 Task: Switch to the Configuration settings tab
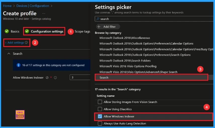coord(47,31)
